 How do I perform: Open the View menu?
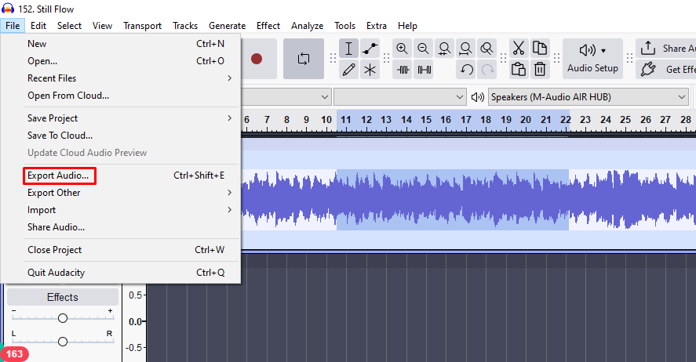(x=102, y=26)
